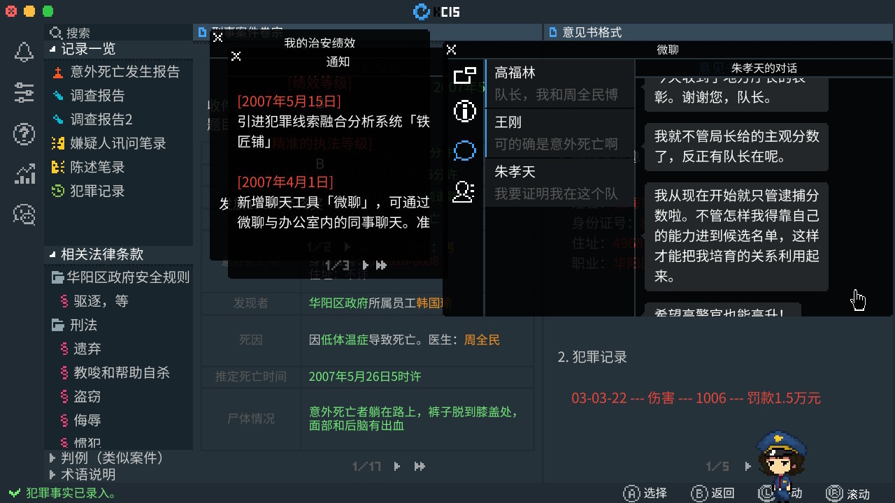Expand the 术语说明 section

[x=52, y=475]
